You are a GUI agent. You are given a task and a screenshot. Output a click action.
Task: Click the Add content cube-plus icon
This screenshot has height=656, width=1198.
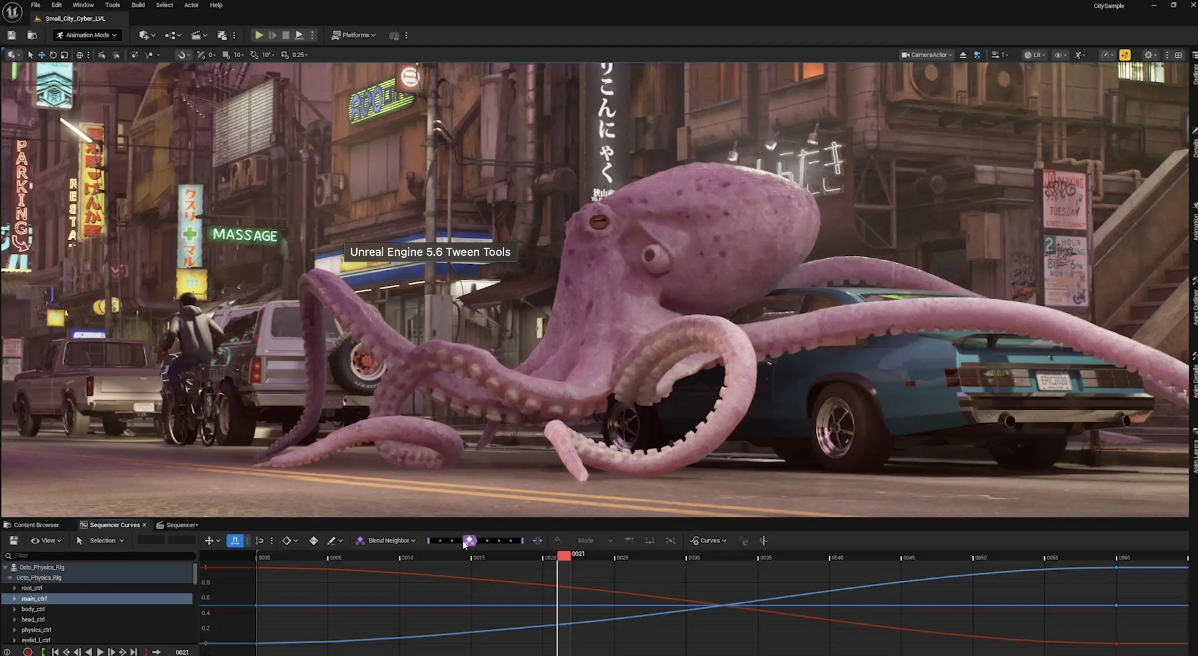point(144,35)
